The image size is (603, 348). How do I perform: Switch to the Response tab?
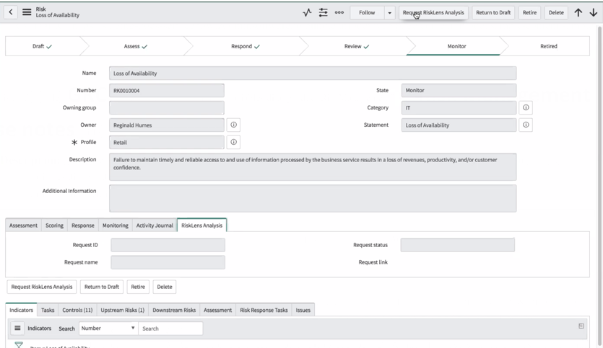[82, 226]
